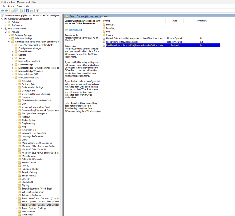Expand the Global Options node
235x216 pixels.
(x=16, y=120)
